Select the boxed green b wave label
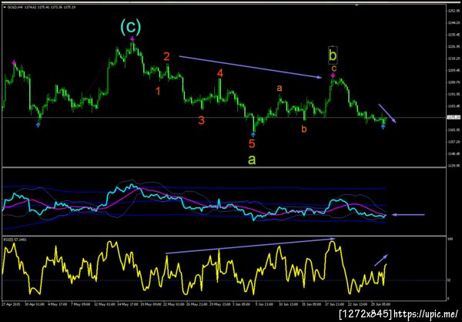 click(333, 55)
